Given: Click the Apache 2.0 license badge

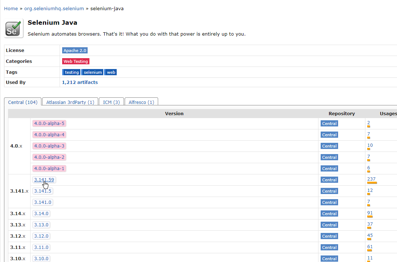Looking at the screenshot, I should tap(75, 51).
